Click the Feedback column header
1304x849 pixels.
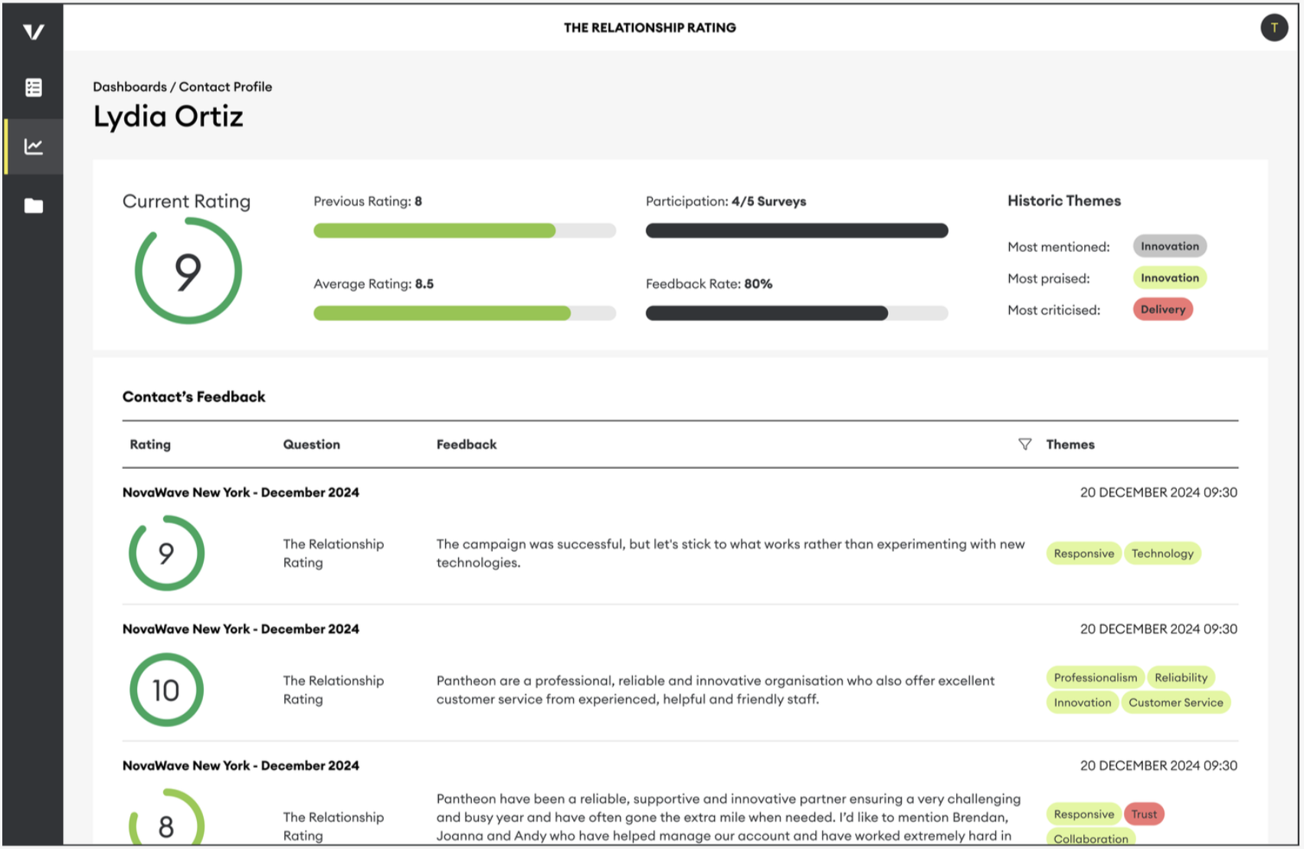tap(467, 444)
